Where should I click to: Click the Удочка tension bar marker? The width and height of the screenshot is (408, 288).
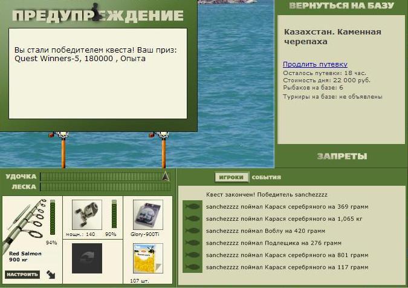(166, 176)
